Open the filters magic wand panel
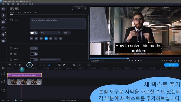This screenshot has height=102, width=181. pyautogui.click(x=3, y=15)
